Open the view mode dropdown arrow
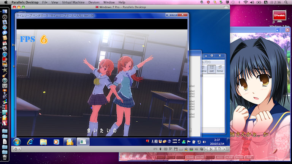The width and height of the screenshot is (292, 164). [x=224, y=149]
